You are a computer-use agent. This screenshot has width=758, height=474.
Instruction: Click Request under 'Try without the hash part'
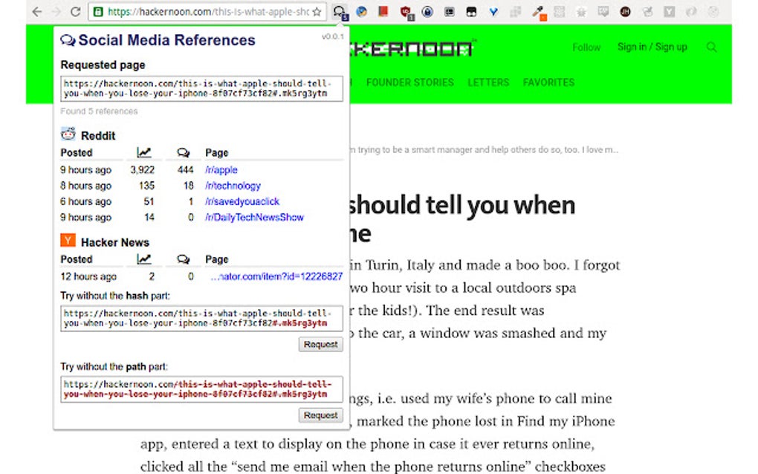click(x=320, y=344)
